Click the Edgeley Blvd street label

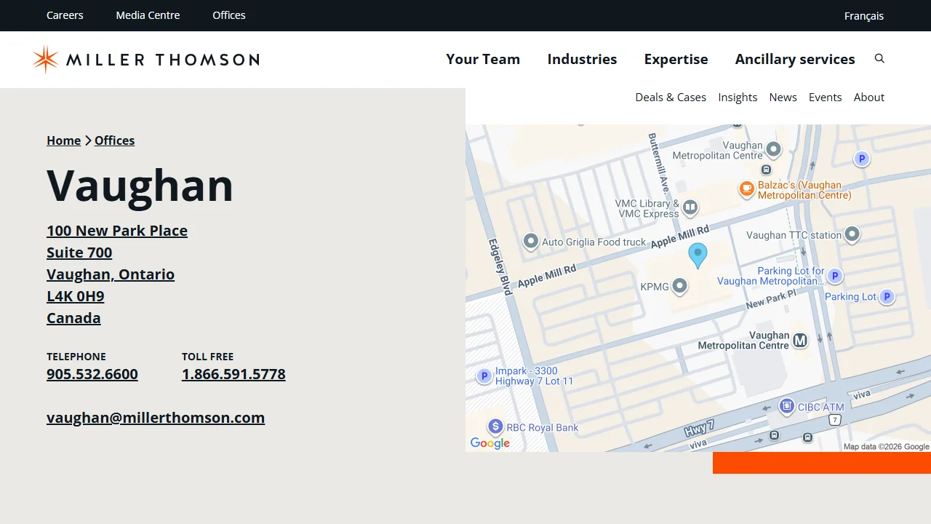click(x=500, y=266)
